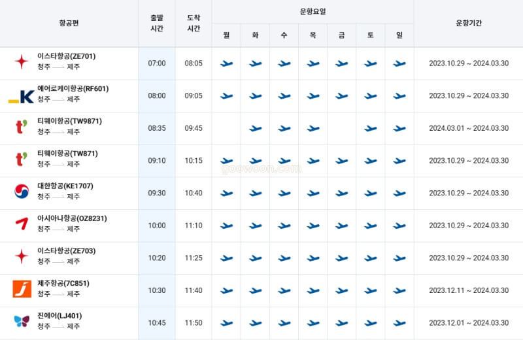Screen dimensions: 523x340
Task: Click LJ401 Monday (월) plane icon
Action: [226, 323]
